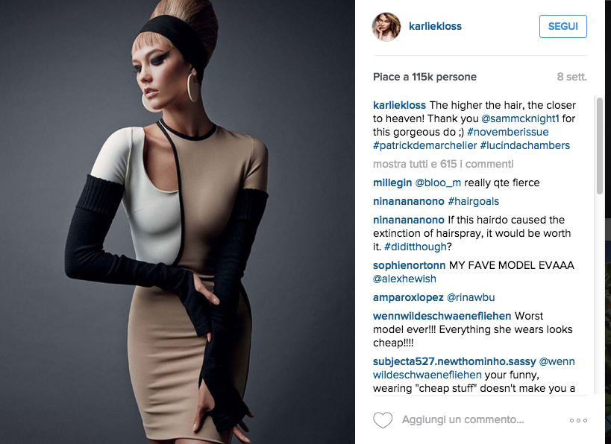Image resolution: width=611 pixels, height=444 pixels.
Task: Open the #patrickdemarchelier hashtag
Action: 424,145
